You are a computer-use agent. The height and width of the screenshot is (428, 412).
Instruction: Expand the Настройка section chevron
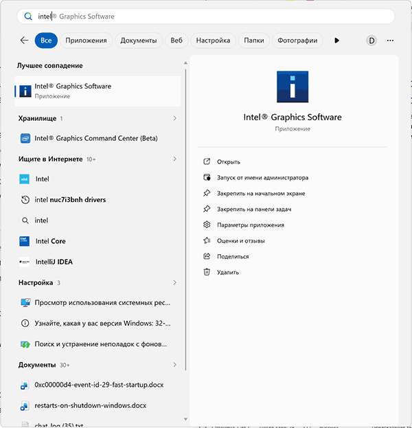(175, 282)
